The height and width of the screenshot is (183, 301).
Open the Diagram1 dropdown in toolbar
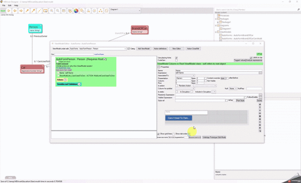(125, 10)
